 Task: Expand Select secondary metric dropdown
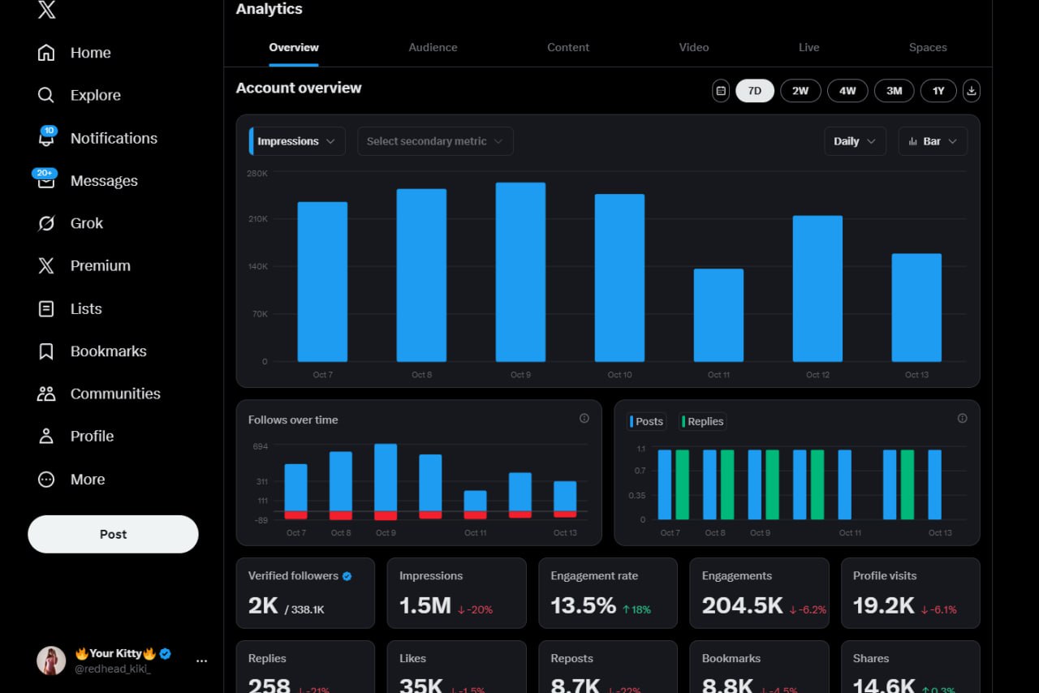click(x=435, y=141)
